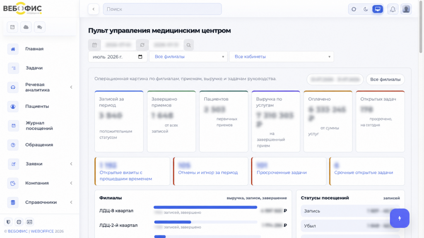
Task: Open the июль 2026 г. month field
Action: 118,57
